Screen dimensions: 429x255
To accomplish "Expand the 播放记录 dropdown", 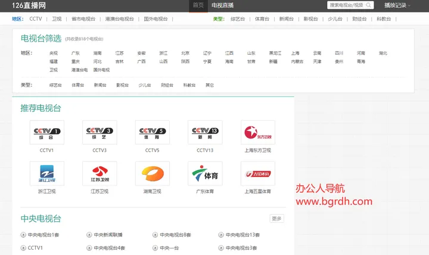I will tap(397, 5).
